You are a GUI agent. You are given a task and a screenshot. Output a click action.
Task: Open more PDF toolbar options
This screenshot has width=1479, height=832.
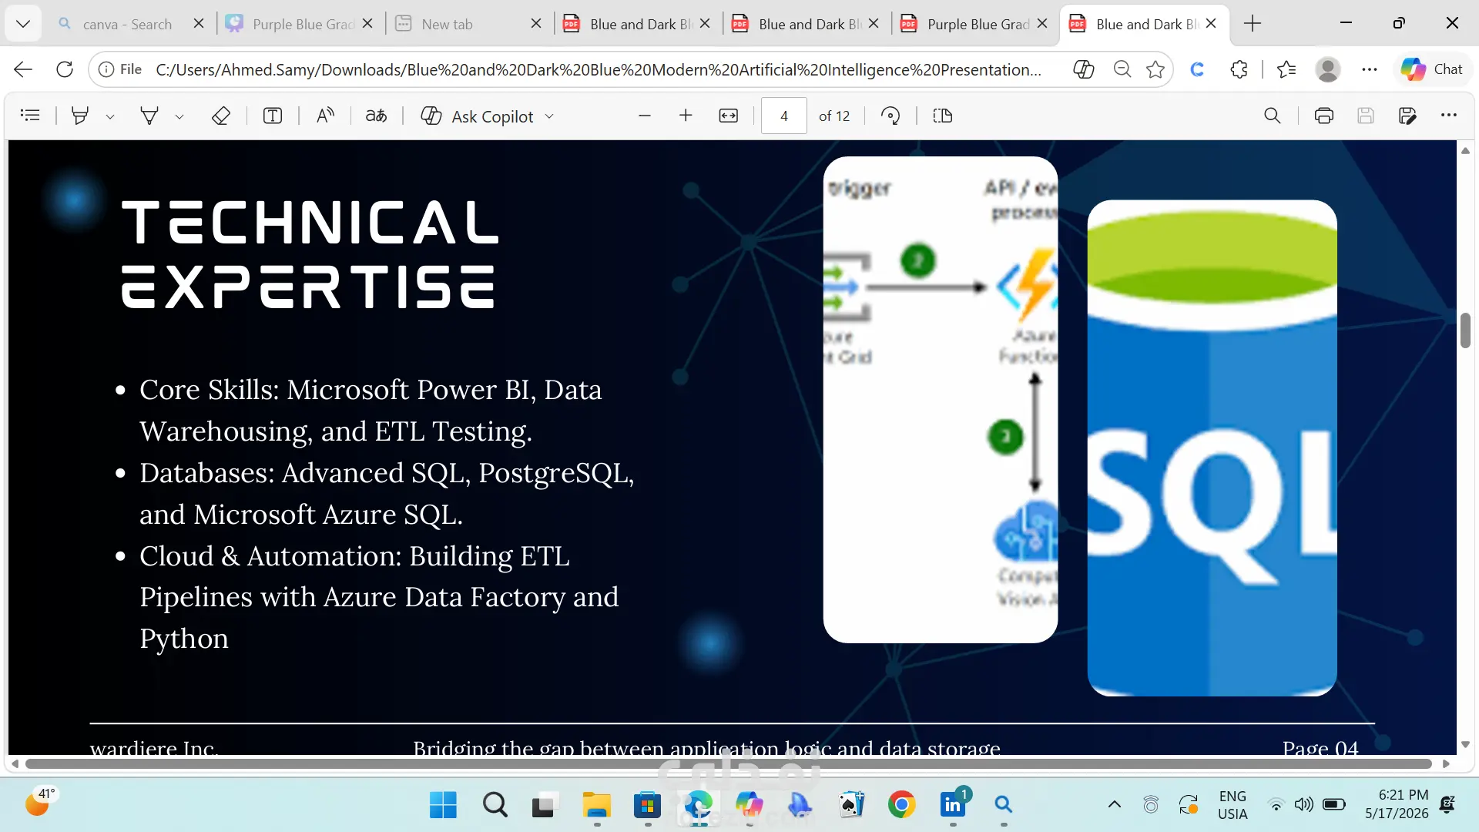(1449, 116)
